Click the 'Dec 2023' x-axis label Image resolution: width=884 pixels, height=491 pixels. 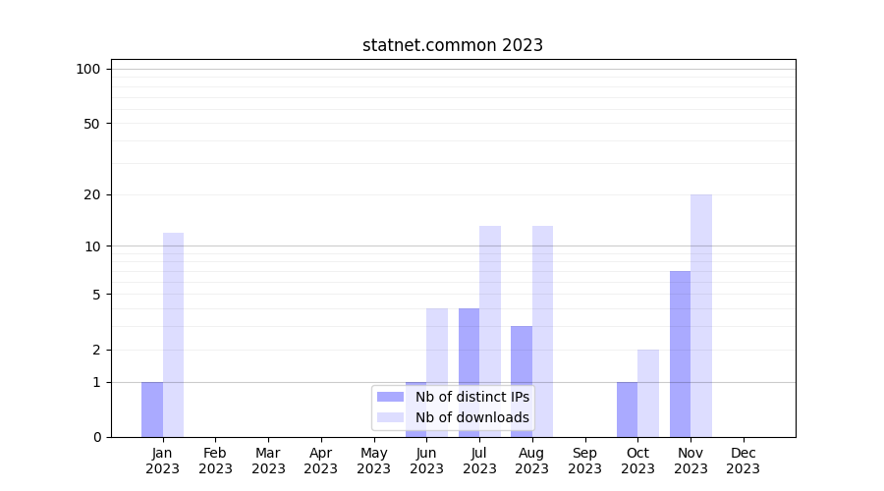[x=744, y=461]
